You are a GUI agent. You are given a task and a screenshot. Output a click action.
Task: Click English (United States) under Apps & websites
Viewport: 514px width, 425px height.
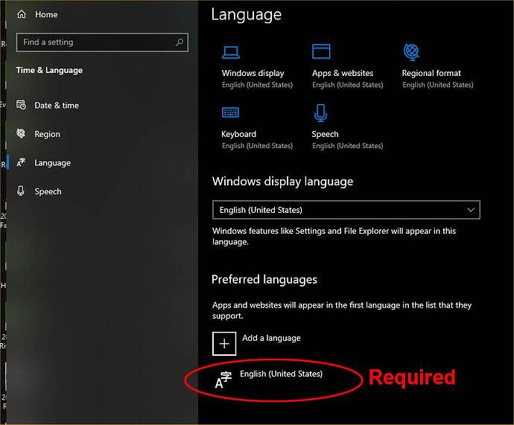point(347,85)
